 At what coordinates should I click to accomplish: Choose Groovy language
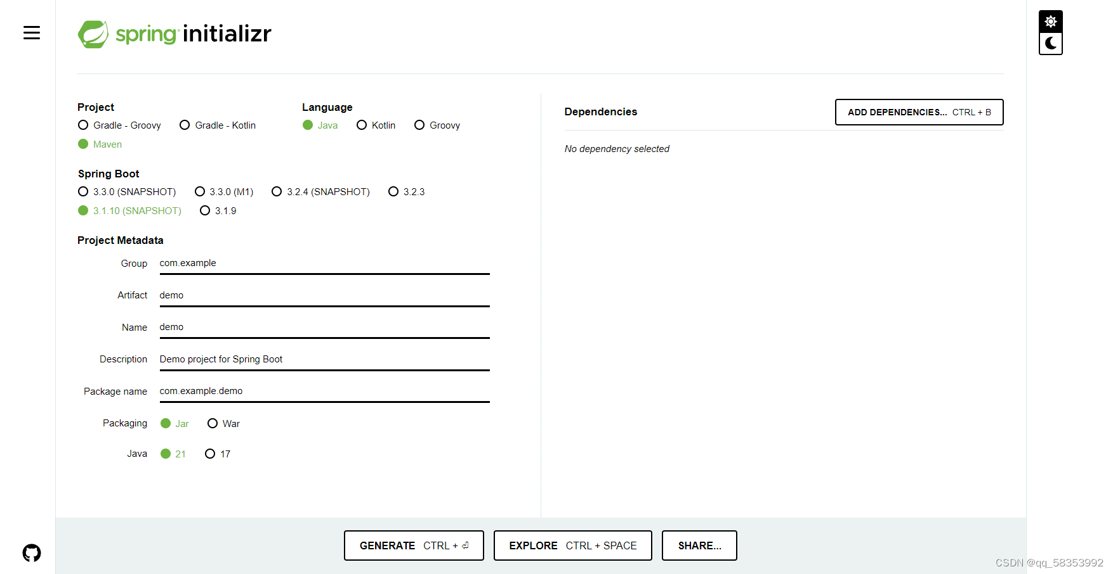click(x=437, y=125)
